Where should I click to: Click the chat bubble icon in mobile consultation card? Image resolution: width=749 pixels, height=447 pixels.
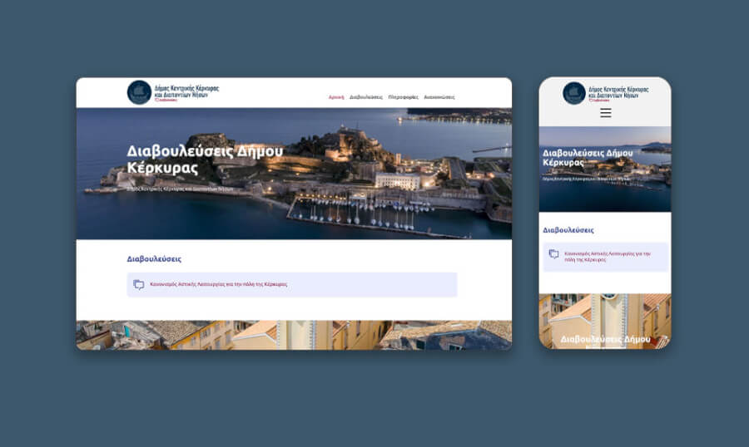point(554,255)
